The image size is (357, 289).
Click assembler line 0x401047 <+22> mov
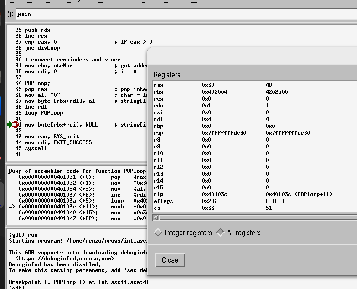point(83,218)
